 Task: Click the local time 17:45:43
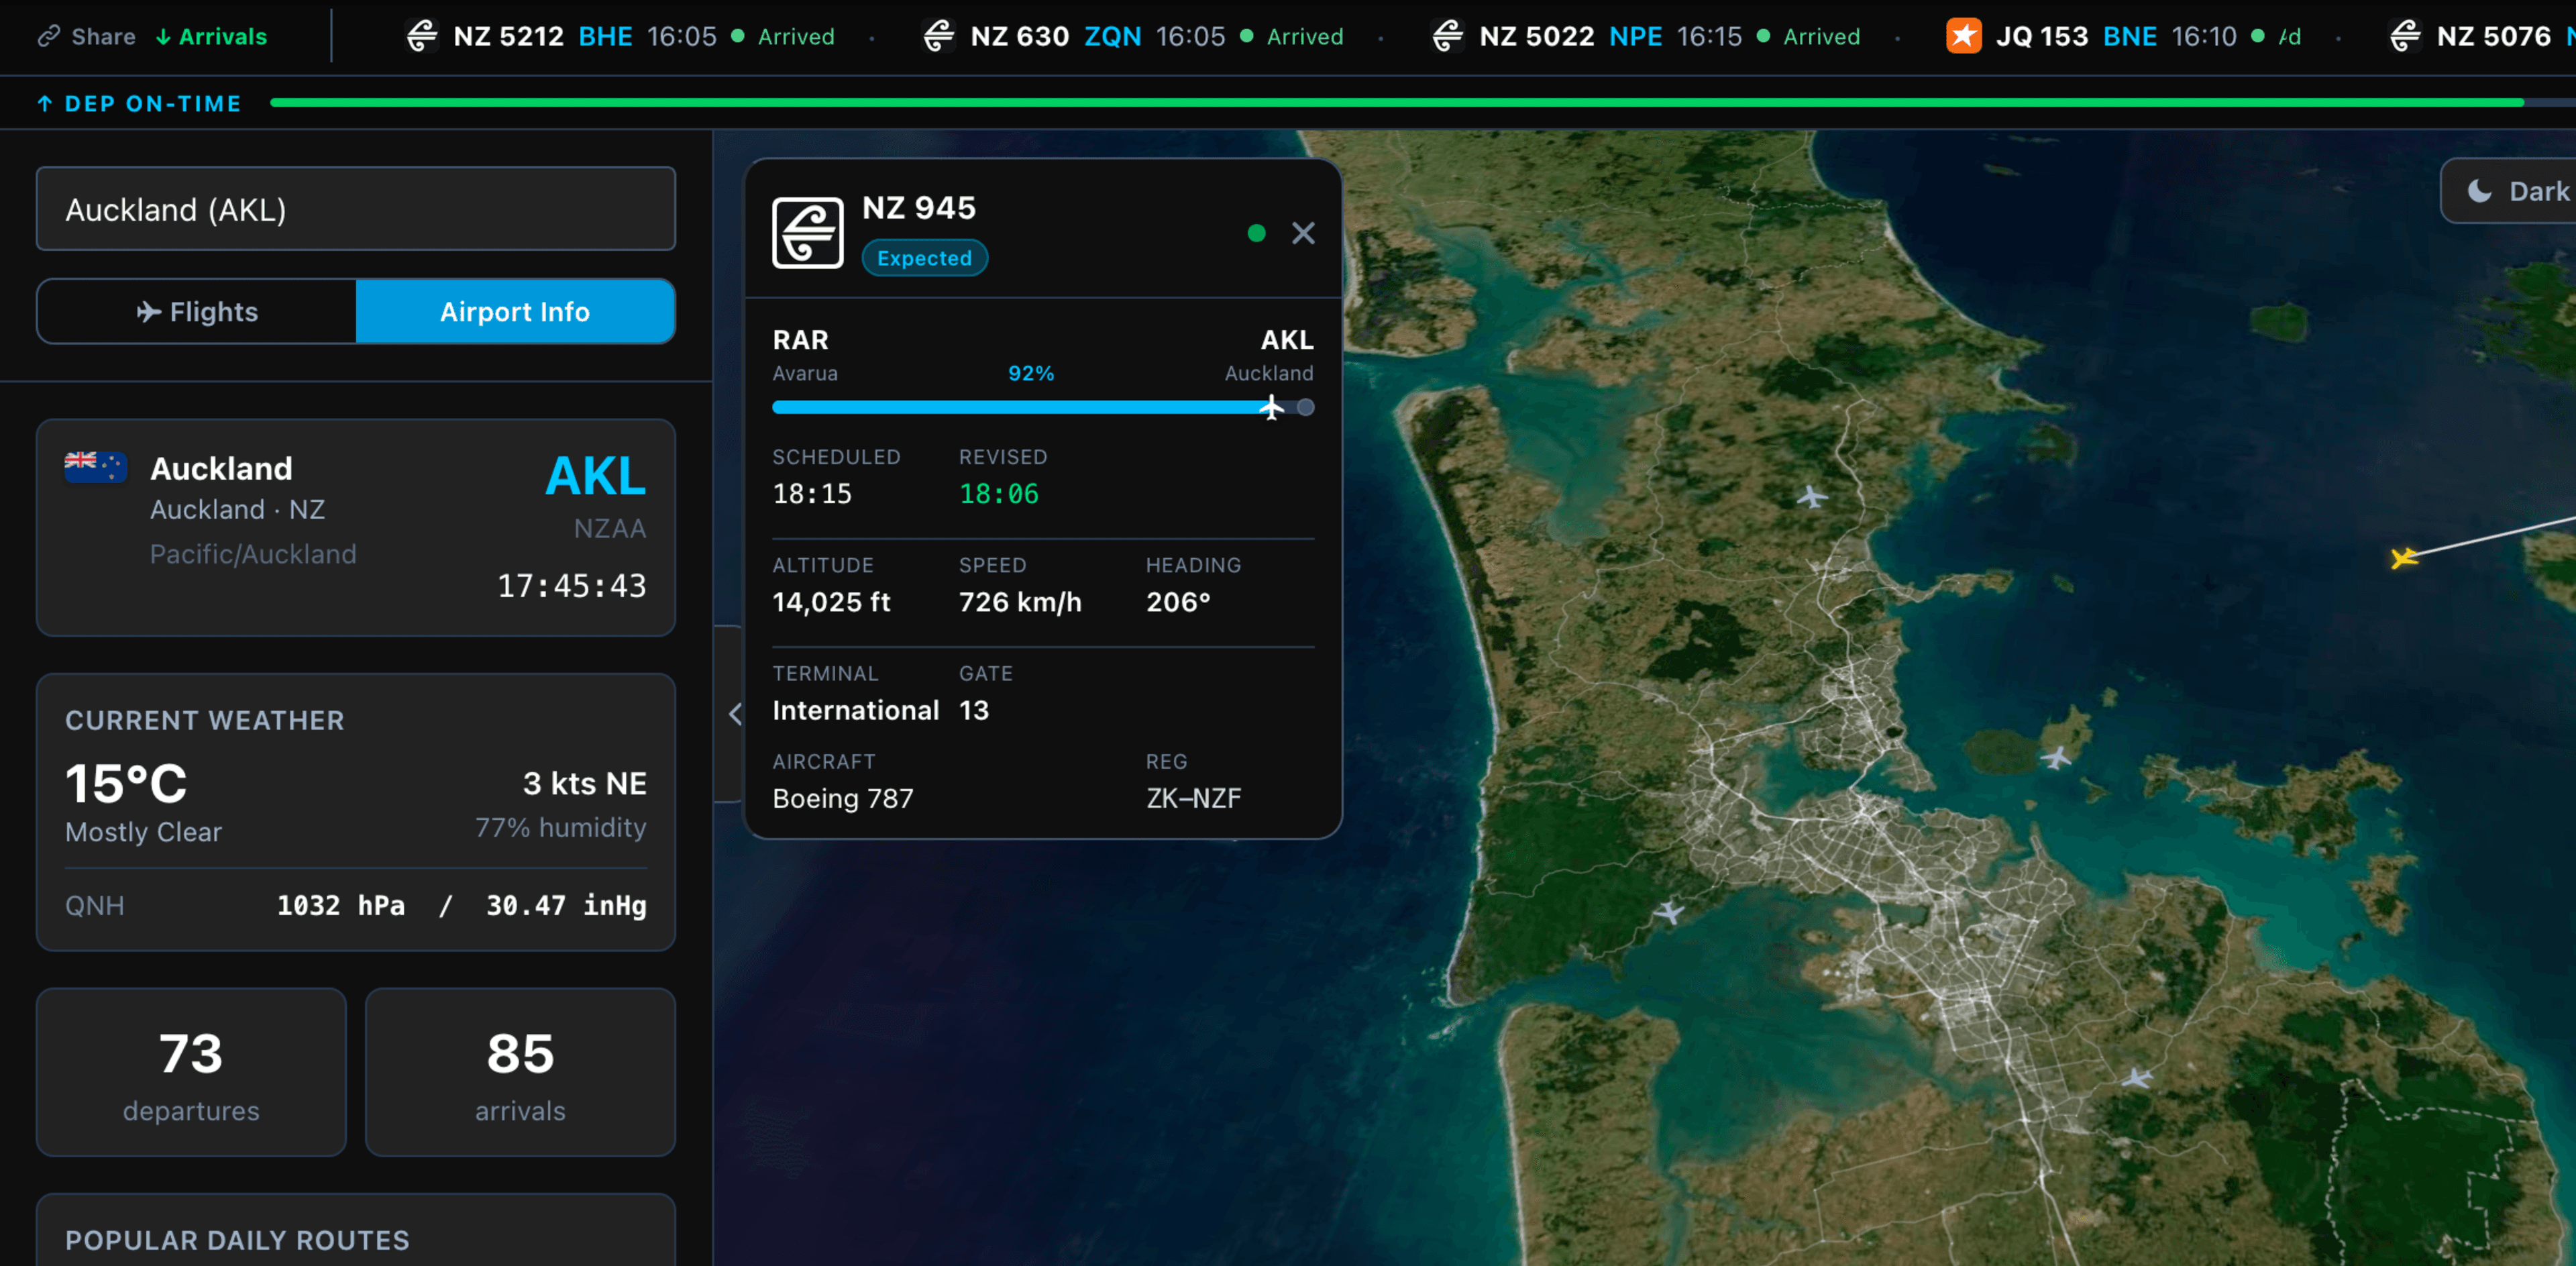[571, 586]
